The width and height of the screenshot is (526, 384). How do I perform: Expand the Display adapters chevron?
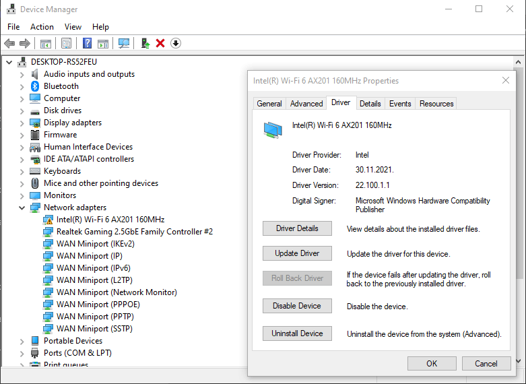click(22, 123)
